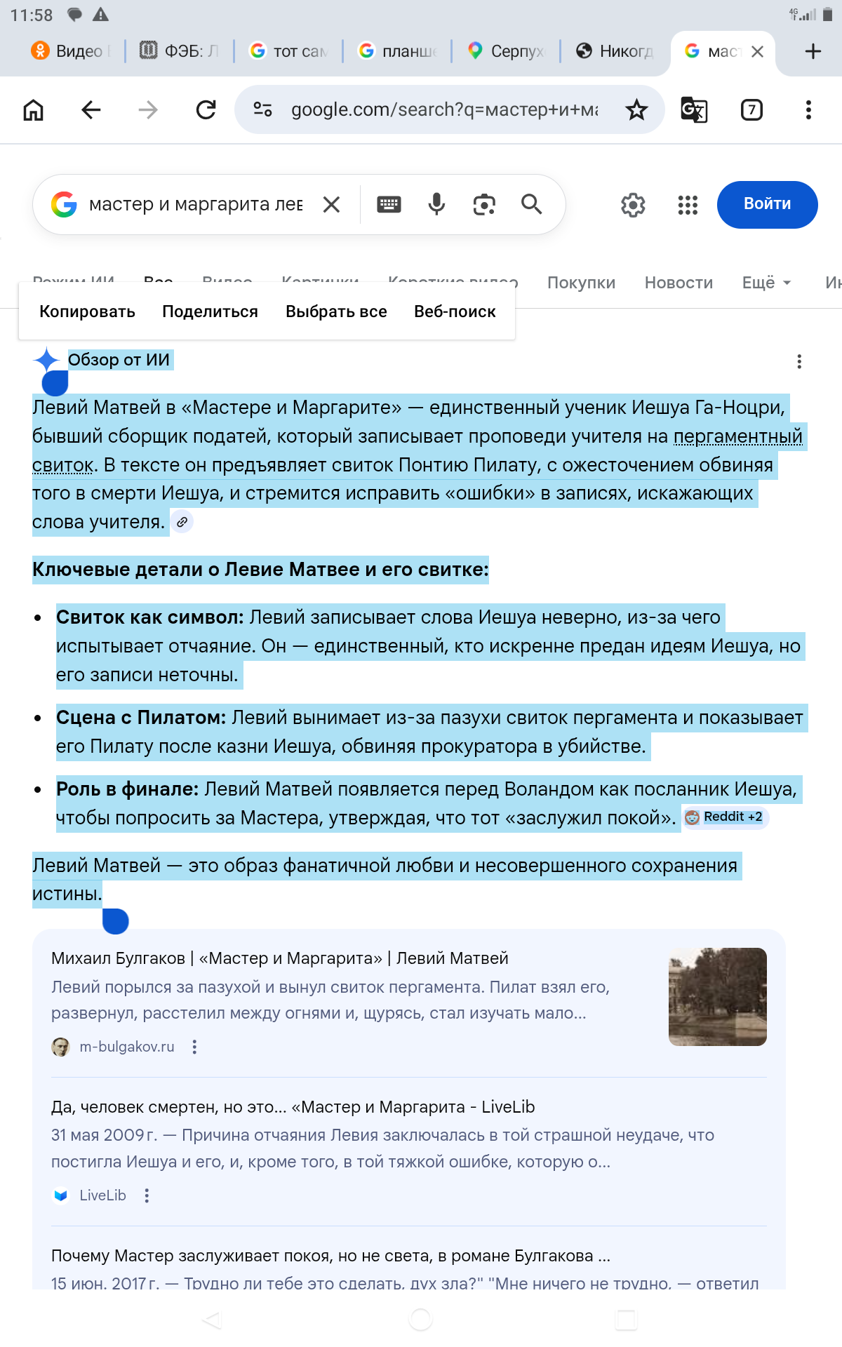Open Google Translate page icon

(694, 110)
